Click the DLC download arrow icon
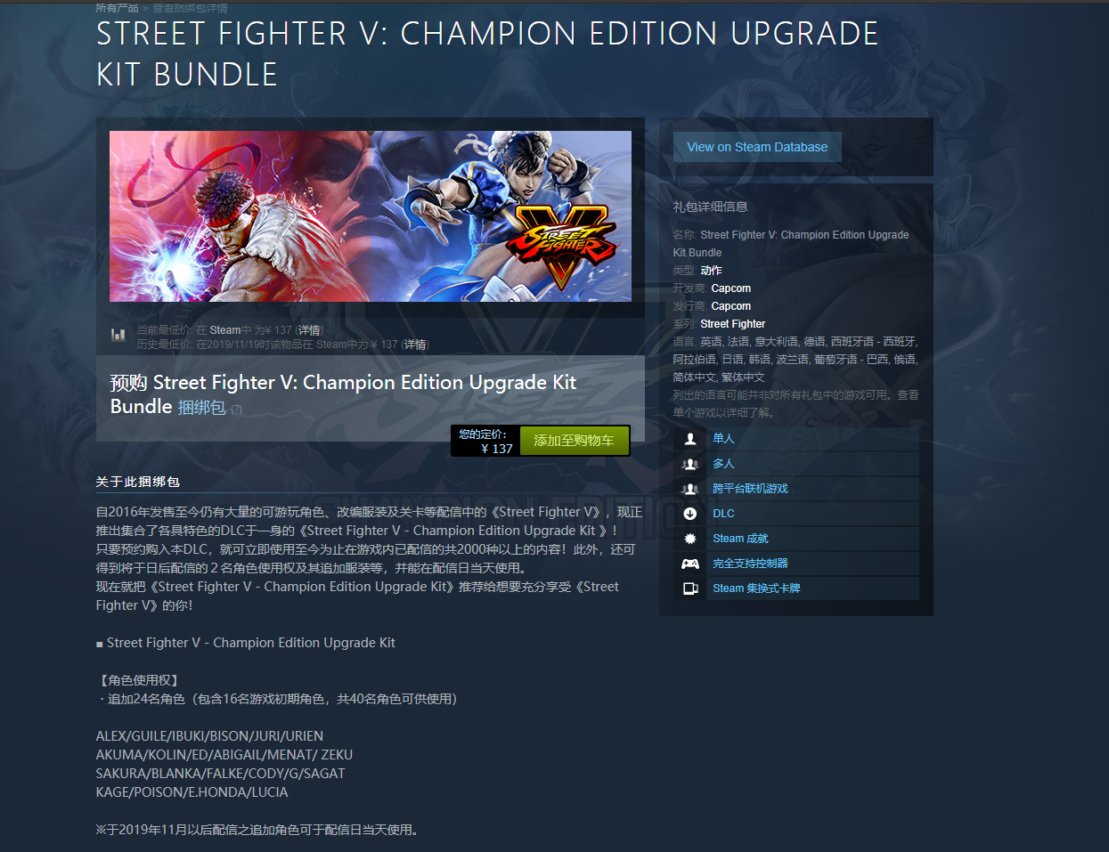The width and height of the screenshot is (1109, 852). [689, 514]
